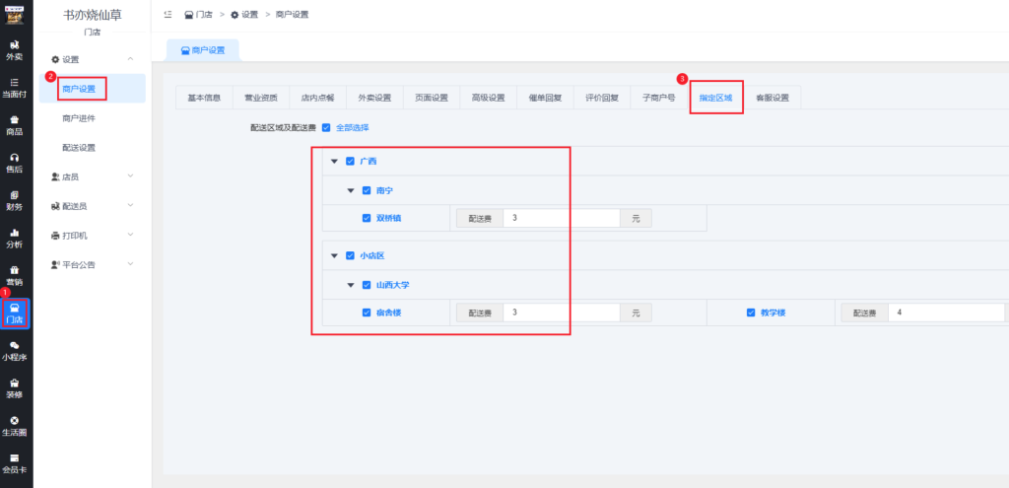Collapse the 广西 tree node arrow
This screenshot has height=488, width=1009.
(334, 161)
